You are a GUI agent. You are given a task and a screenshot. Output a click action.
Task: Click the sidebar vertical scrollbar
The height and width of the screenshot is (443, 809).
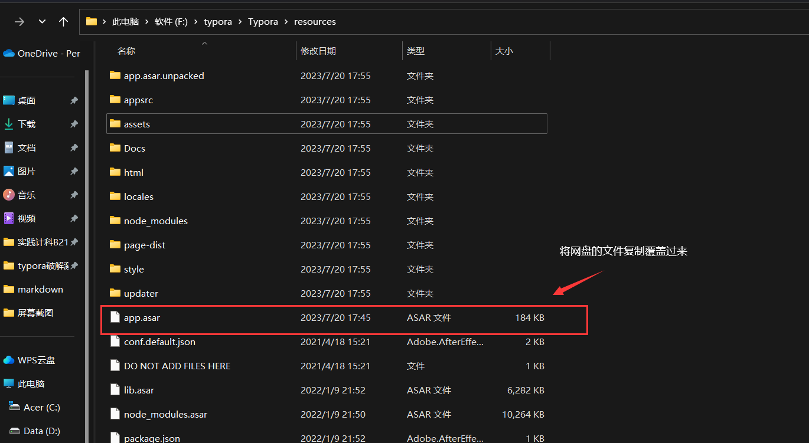coord(87,257)
